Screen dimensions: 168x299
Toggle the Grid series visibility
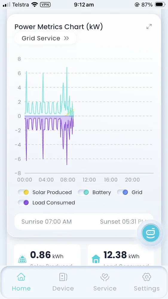tap(123, 192)
